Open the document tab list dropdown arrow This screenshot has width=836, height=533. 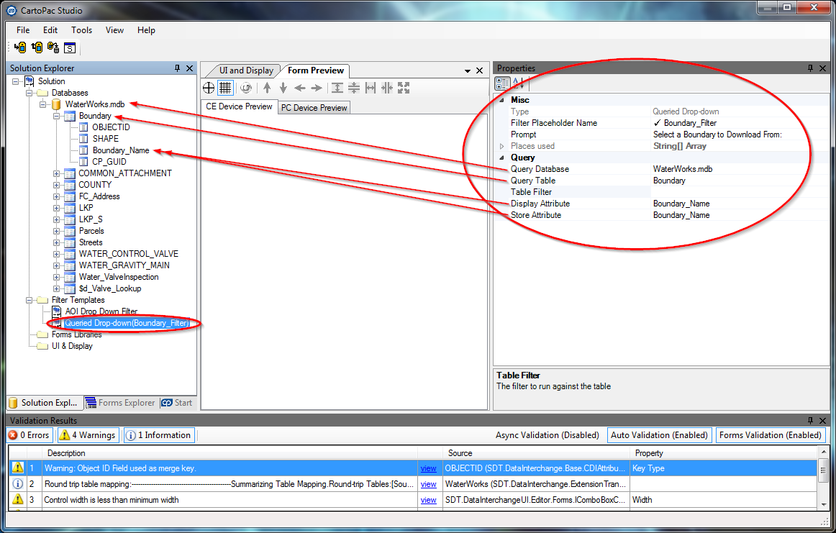(468, 71)
